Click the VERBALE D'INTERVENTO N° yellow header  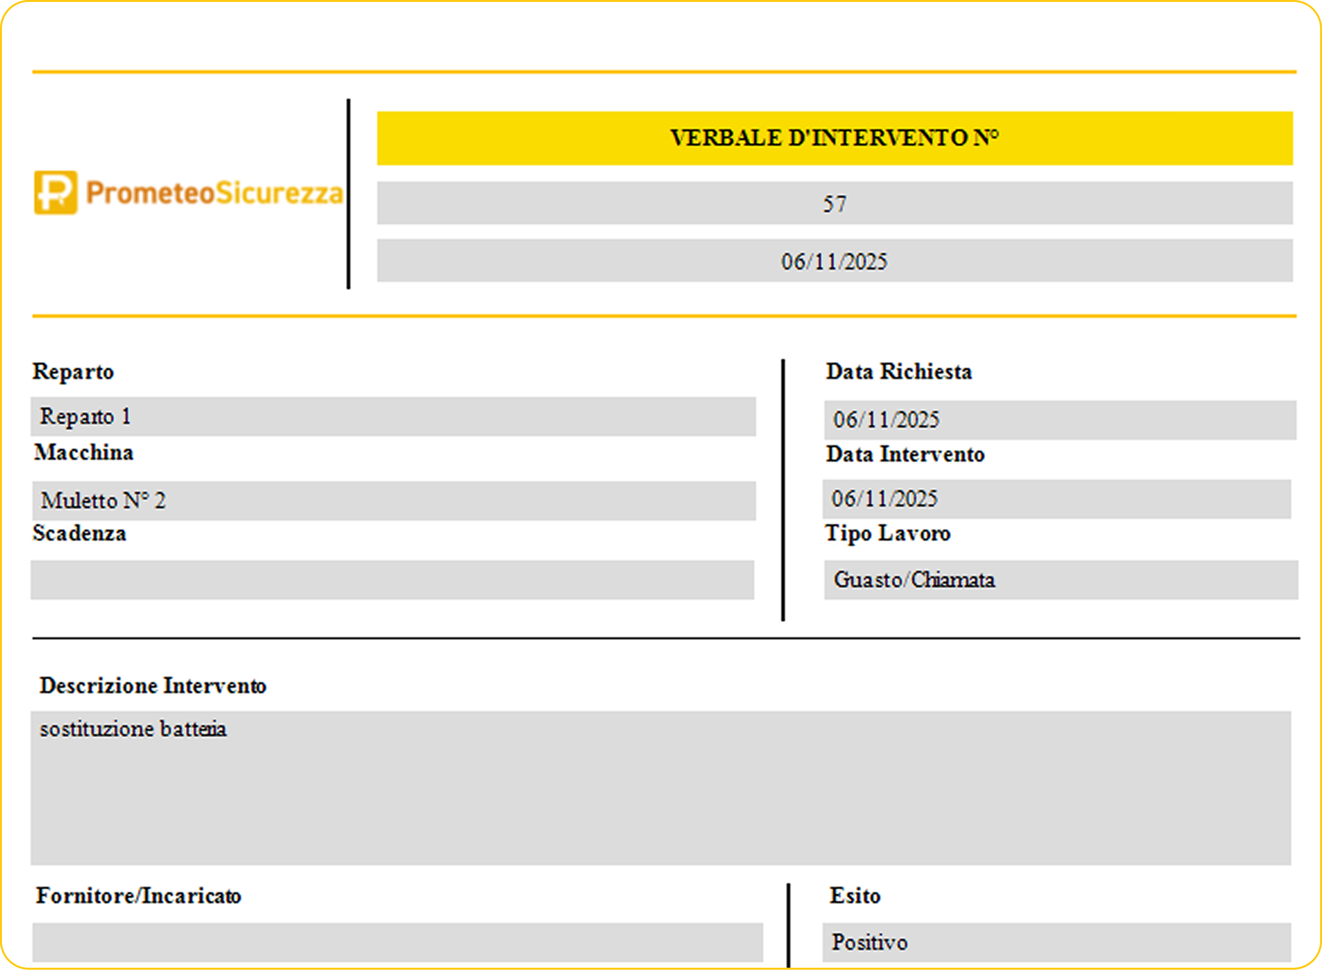[x=835, y=138]
